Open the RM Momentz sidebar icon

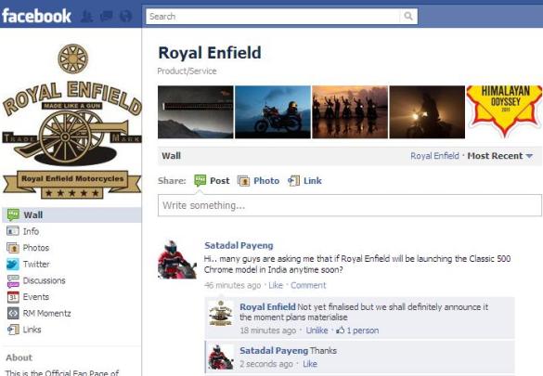13,314
